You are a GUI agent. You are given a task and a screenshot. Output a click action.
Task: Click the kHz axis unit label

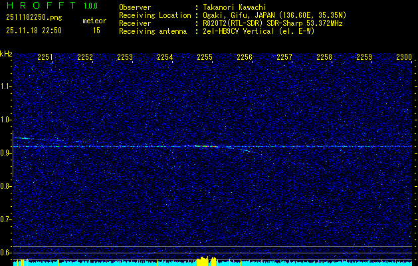6,53
